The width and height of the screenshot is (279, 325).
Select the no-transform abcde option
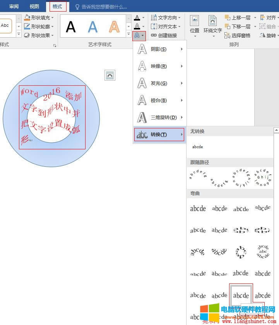[x=197, y=147]
